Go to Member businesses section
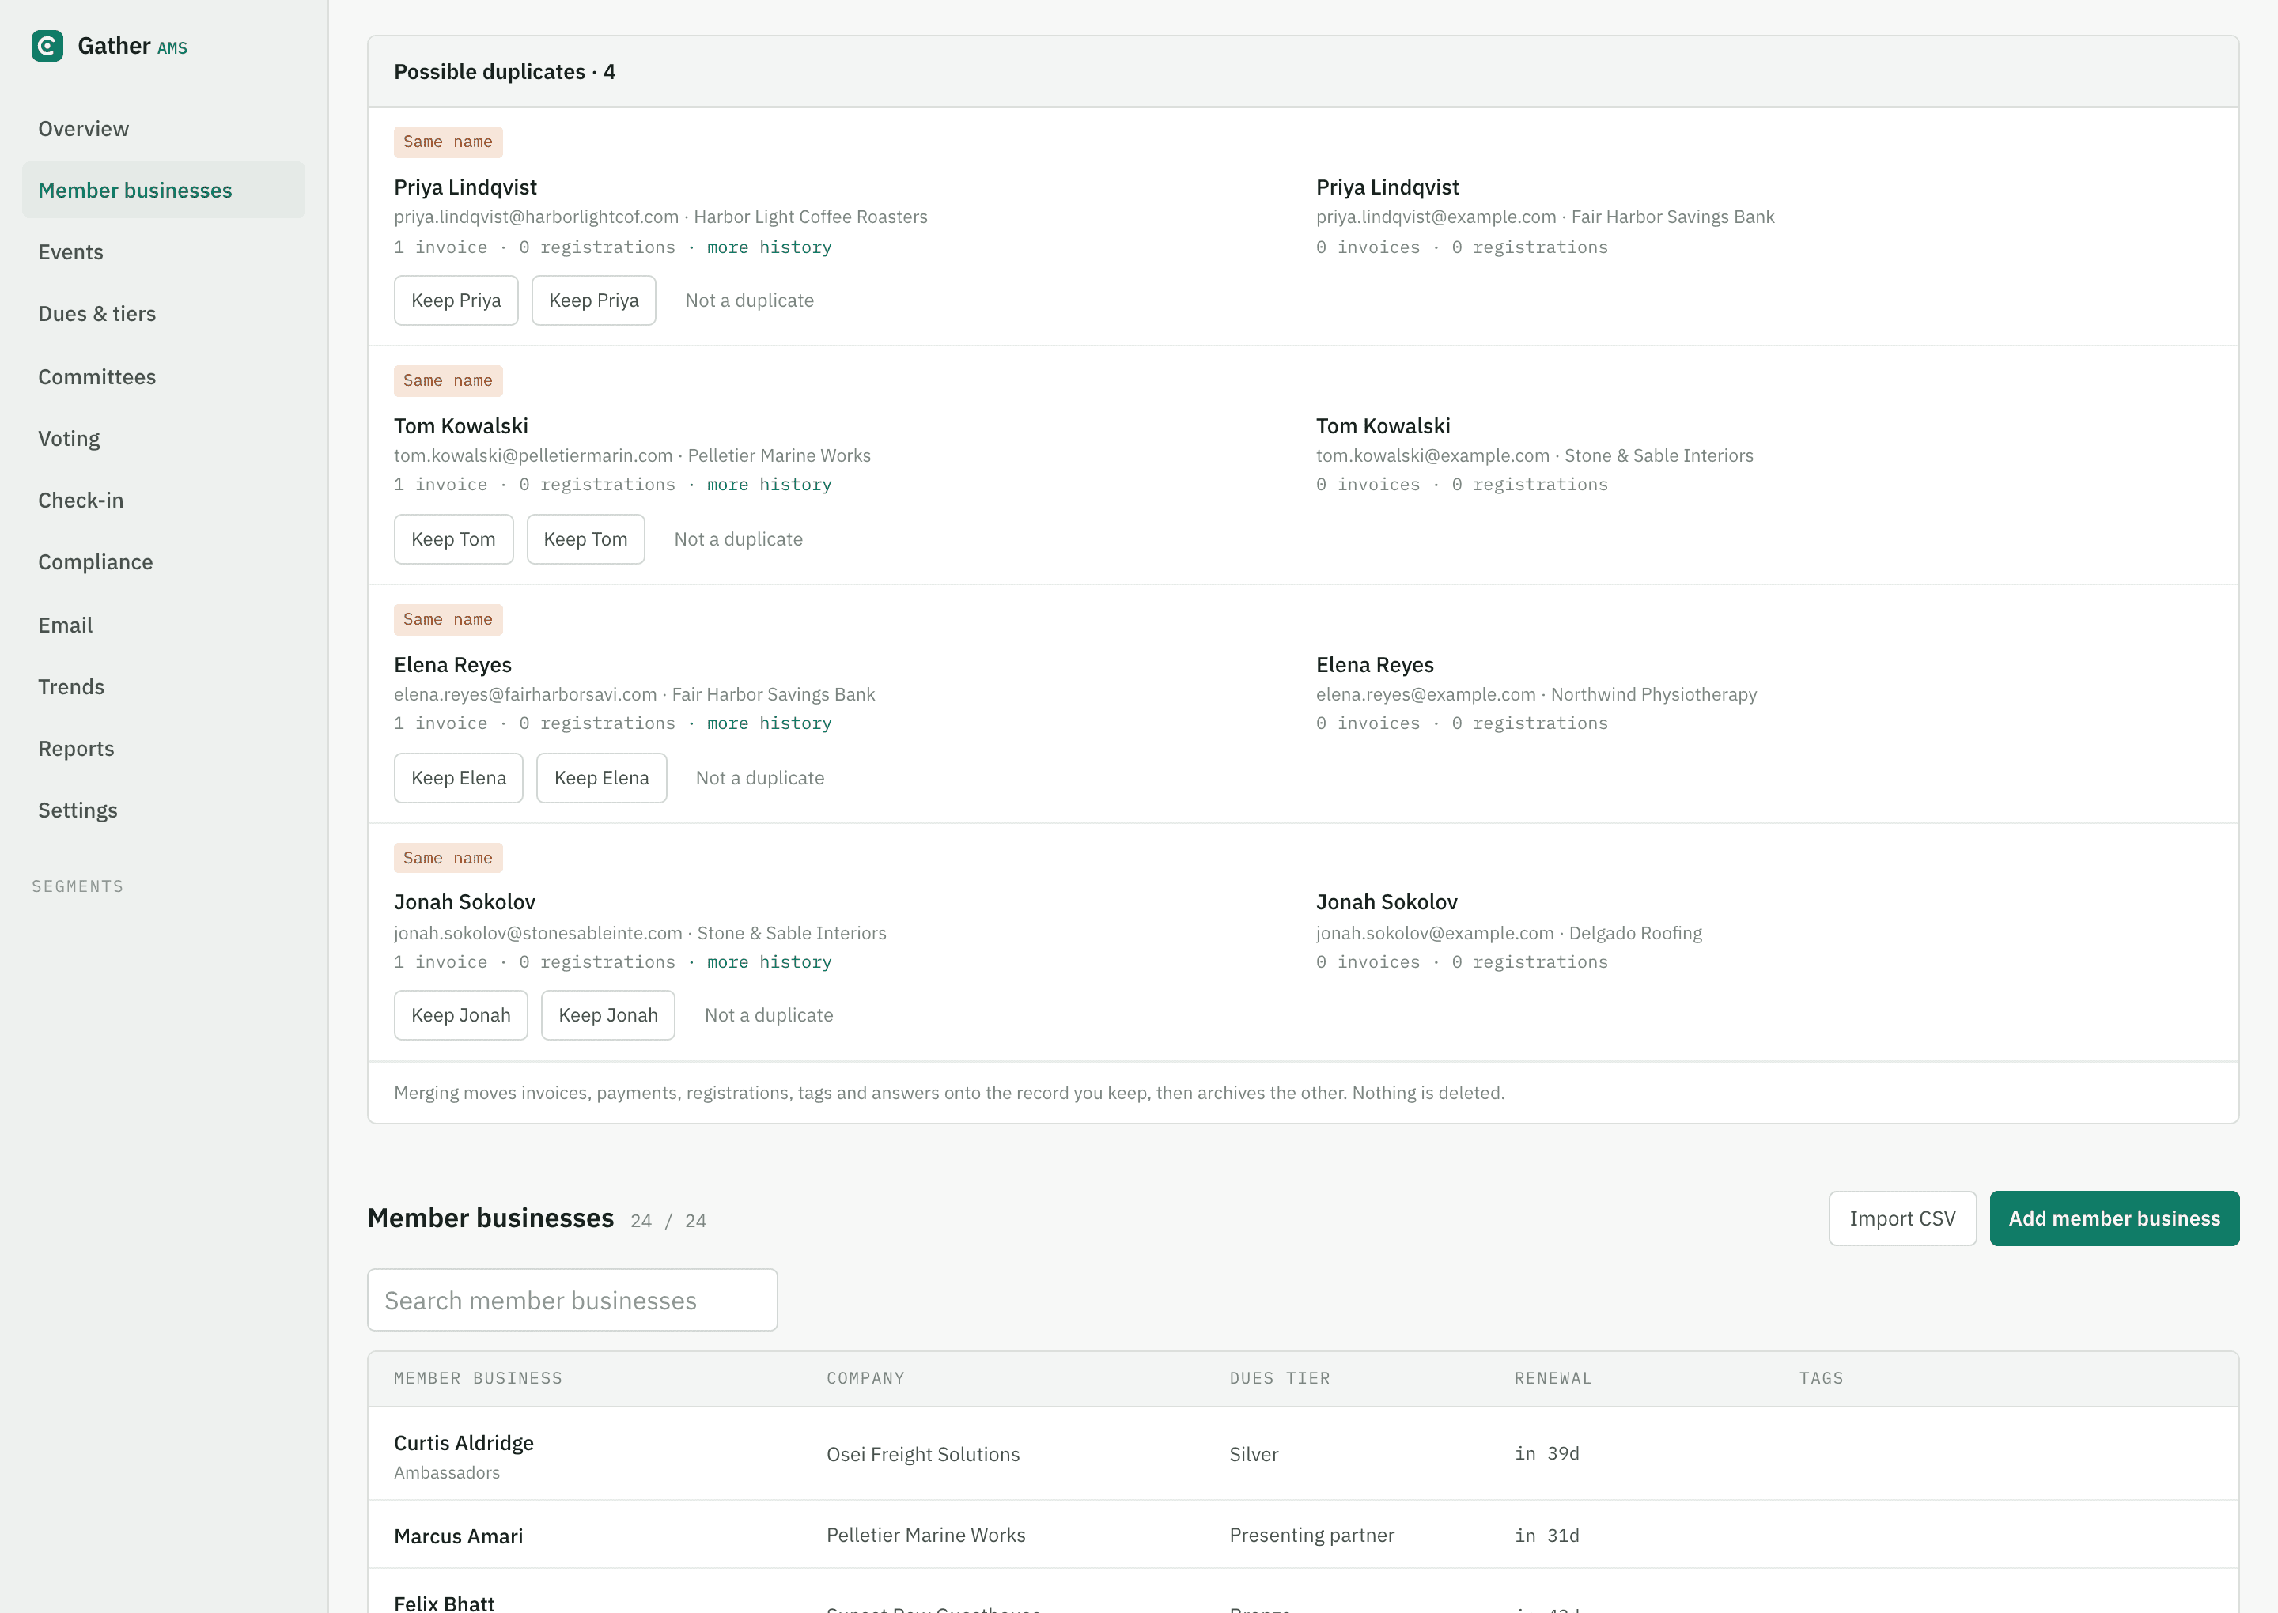2278x1613 pixels. click(x=164, y=190)
